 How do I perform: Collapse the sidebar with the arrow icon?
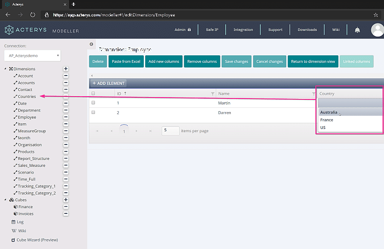click(91, 44)
